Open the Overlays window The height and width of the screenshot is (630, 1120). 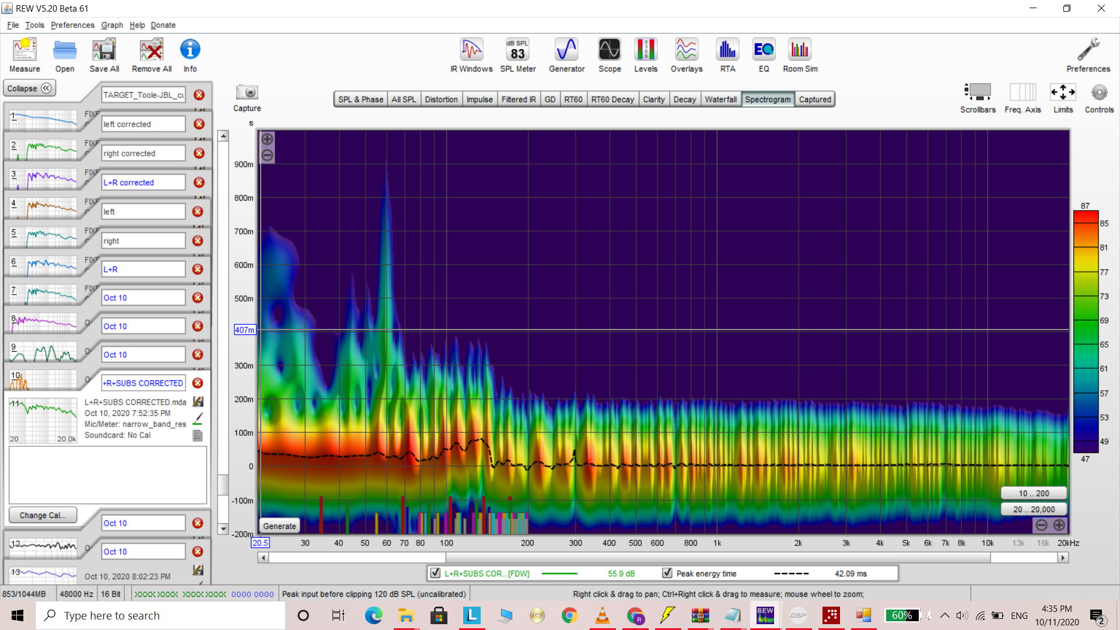click(x=687, y=55)
